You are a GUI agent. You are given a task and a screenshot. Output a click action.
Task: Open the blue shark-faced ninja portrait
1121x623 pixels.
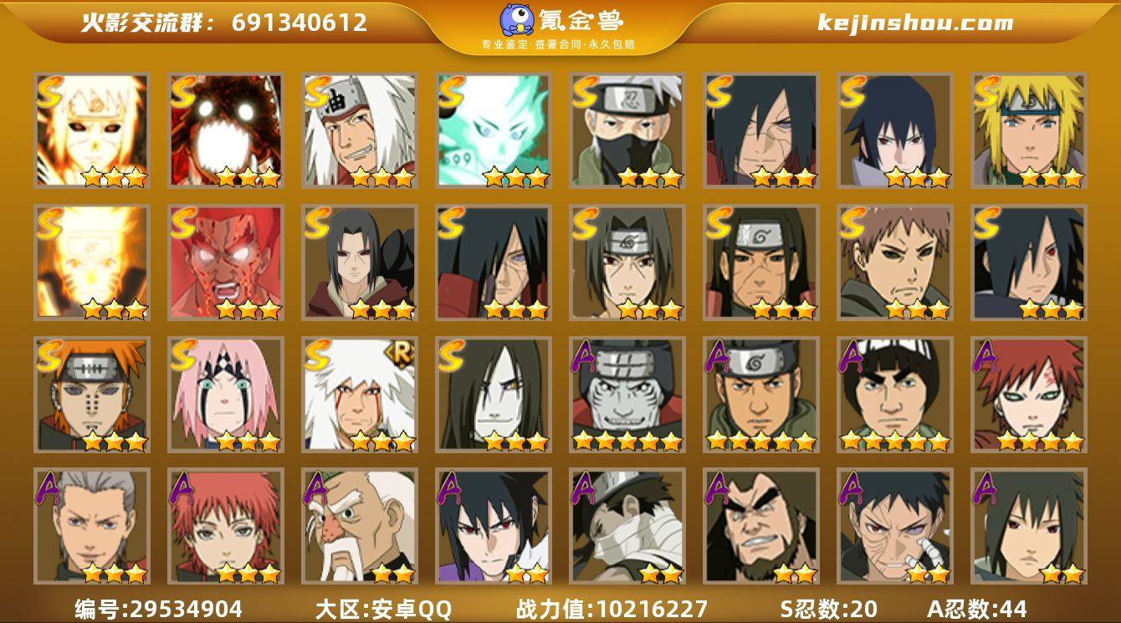[627, 395]
